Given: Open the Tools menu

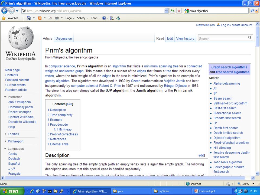Looking at the screenshot, I should [x=95, y=18].
